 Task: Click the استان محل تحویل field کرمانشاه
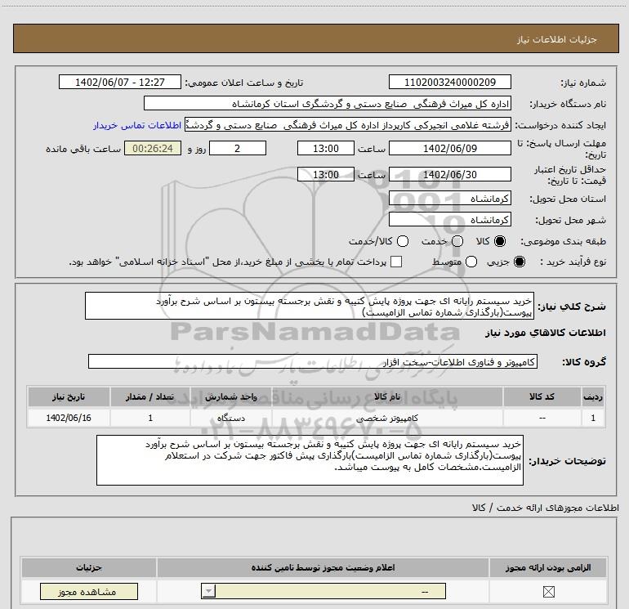coord(449,199)
